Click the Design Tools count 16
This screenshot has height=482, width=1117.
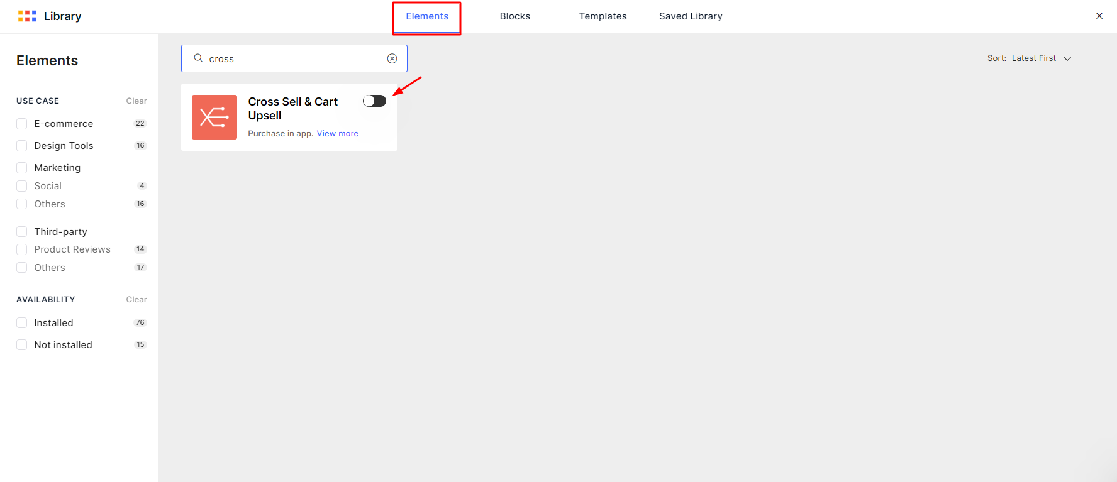click(140, 145)
